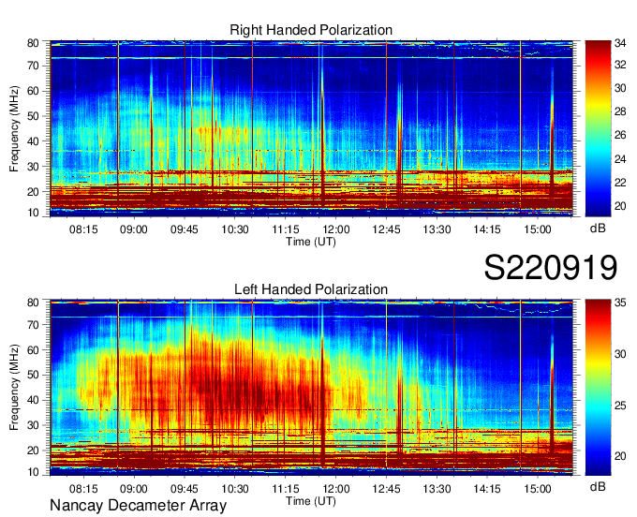This screenshot has height=517, width=637.
Task: Click the 15:00 tick label on top plot
Action: pos(538,229)
